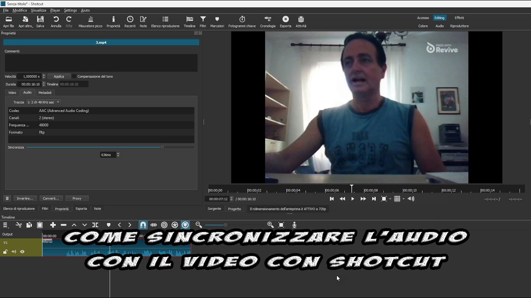Open the Marcatori panel icon
The height and width of the screenshot is (298, 531).
[217, 22]
